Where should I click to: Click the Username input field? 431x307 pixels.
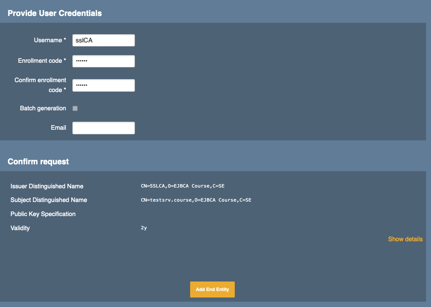click(x=103, y=40)
